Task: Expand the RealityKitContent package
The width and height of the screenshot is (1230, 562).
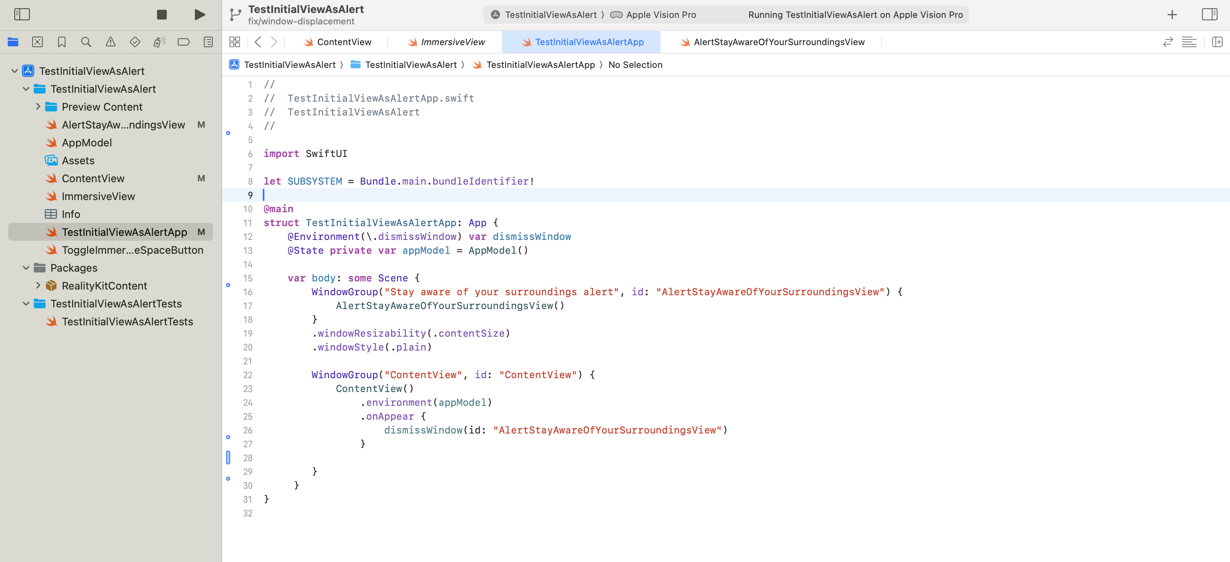Action: (38, 285)
